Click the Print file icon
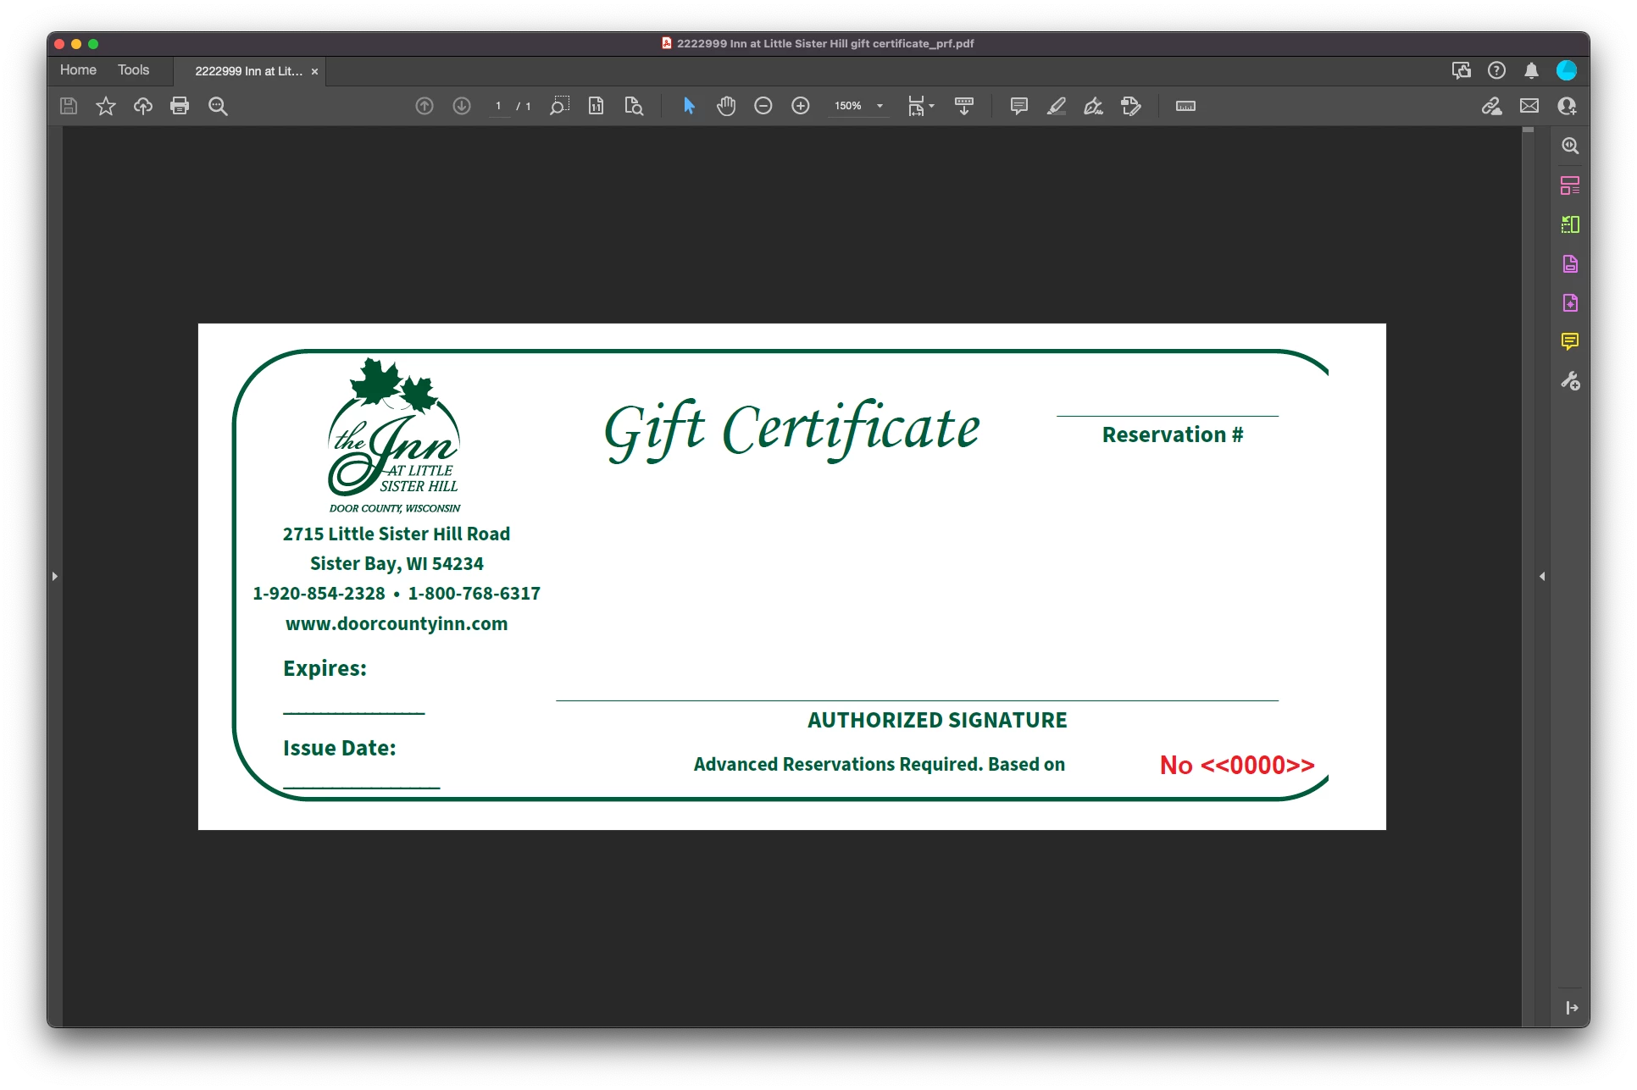 (180, 106)
